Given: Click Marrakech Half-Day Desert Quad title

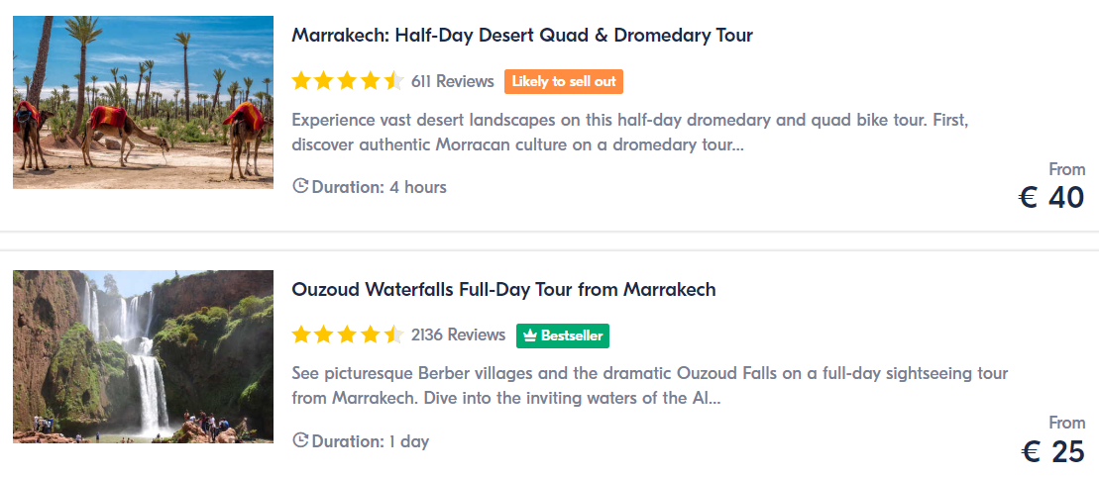Looking at the screenshot, I should (522, 35).
